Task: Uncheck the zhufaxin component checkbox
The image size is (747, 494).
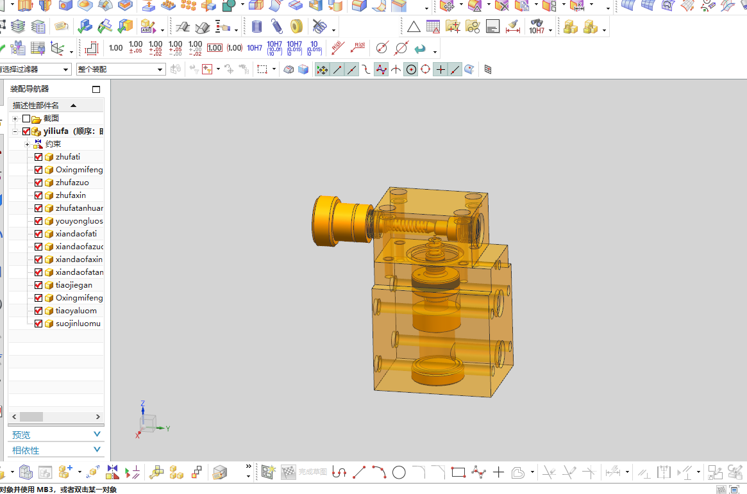Action: [x=38, y=195]
